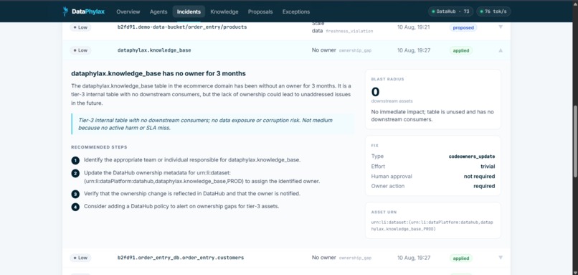The height and width of the screenshot is (275, 578).
Task: Click the incident heading 'has no owner for 3 months'
Action: click(x=158, y=73)
